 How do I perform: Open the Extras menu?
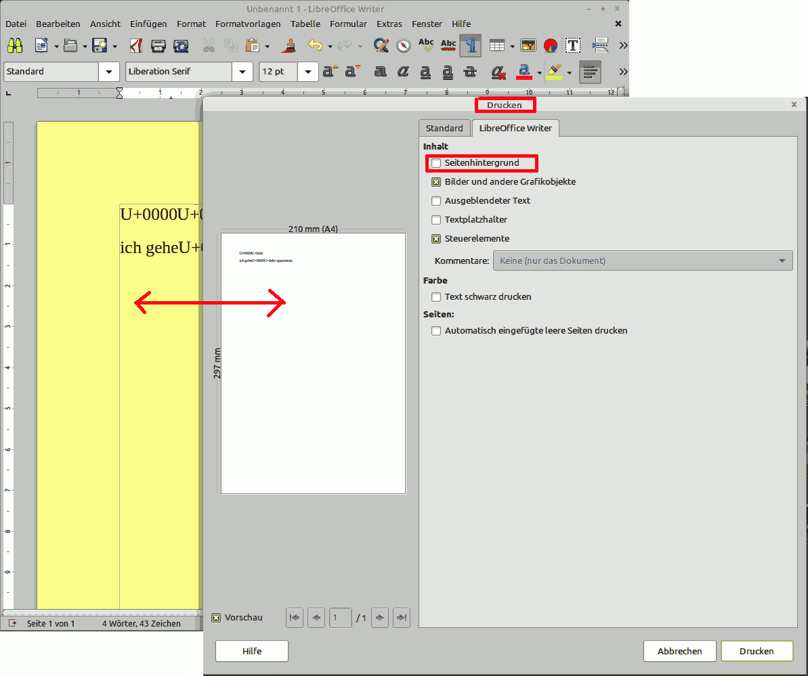(389, 24)
